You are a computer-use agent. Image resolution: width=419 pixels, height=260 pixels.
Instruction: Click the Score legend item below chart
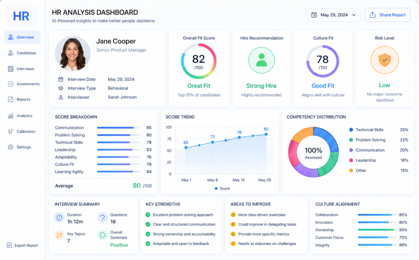pos(222,189)
